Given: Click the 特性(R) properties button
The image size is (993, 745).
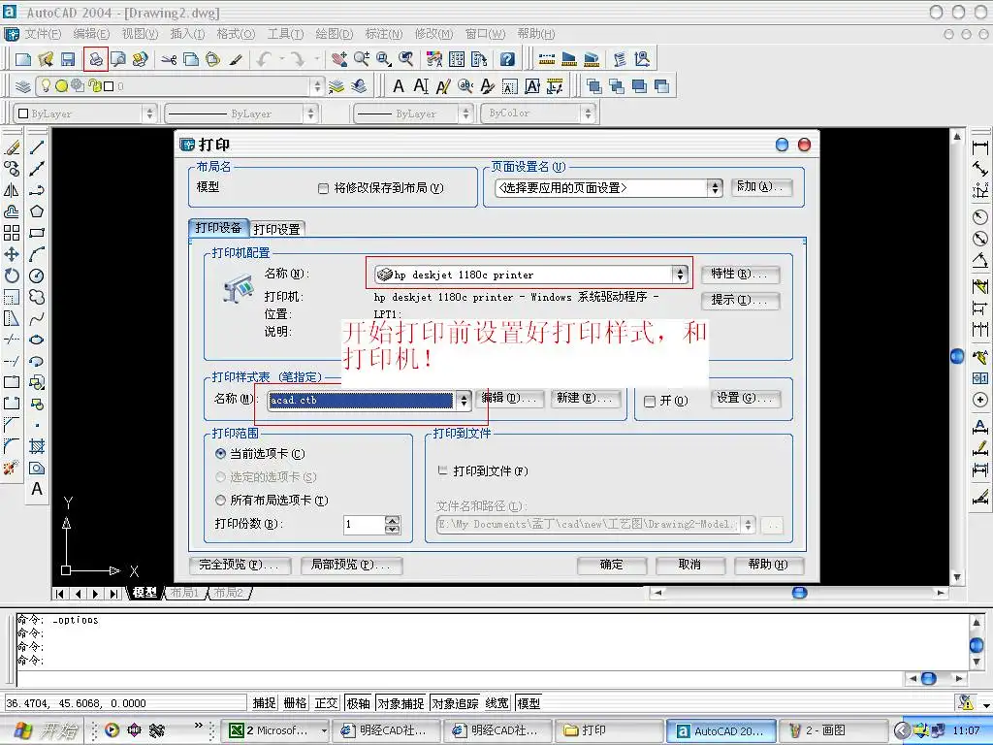Looking at the screenshot, I should pos(739,274).
